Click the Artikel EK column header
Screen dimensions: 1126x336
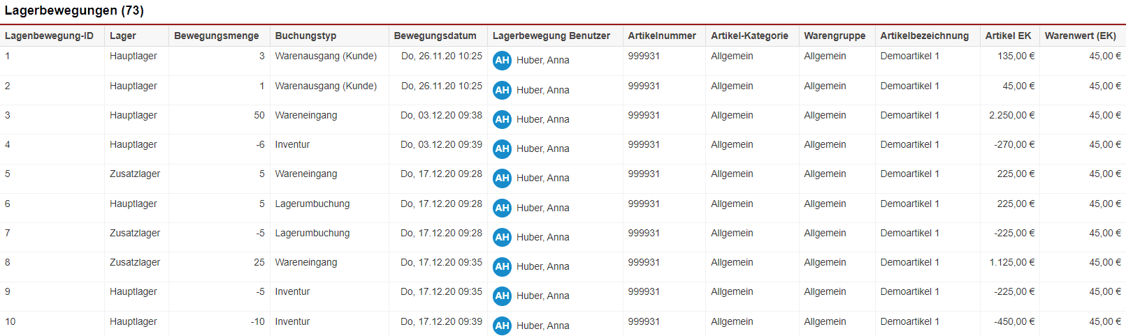(x=1008, y=36)
